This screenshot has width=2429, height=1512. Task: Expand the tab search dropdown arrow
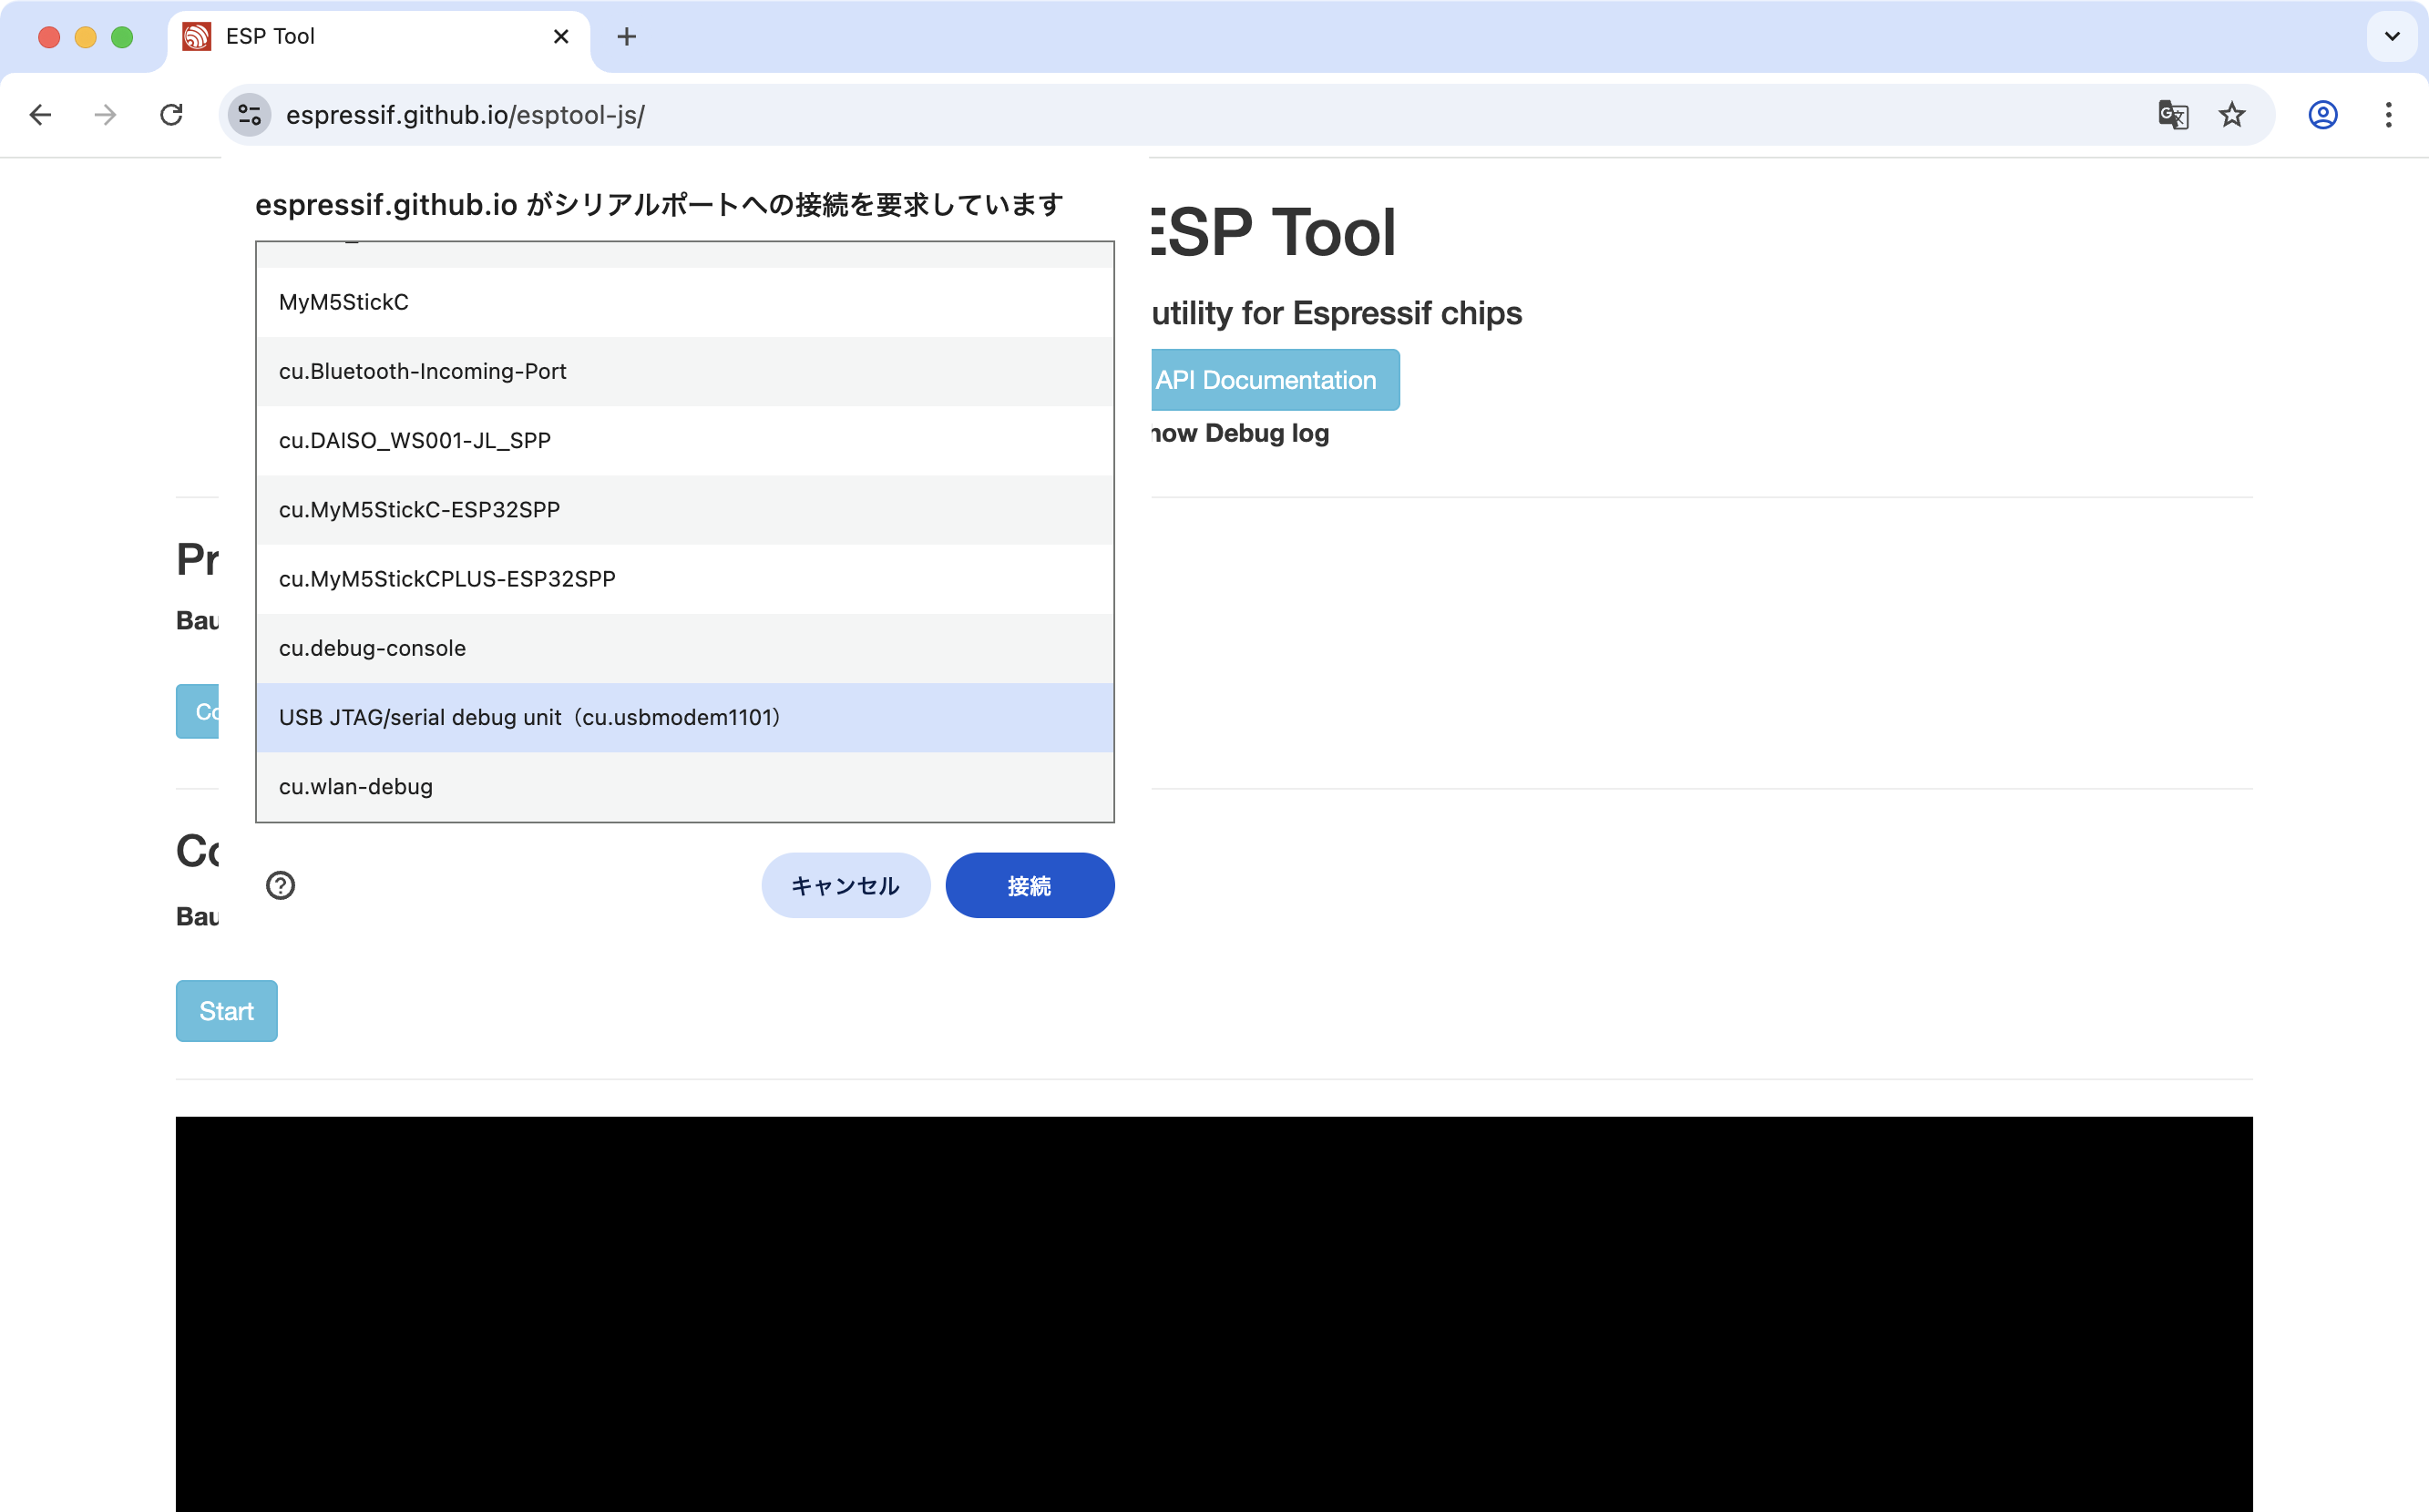pos(2391,37)
